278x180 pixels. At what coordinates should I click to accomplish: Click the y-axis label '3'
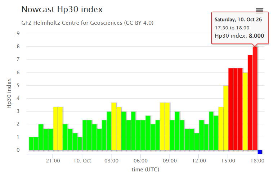click(x=18, y=112)
